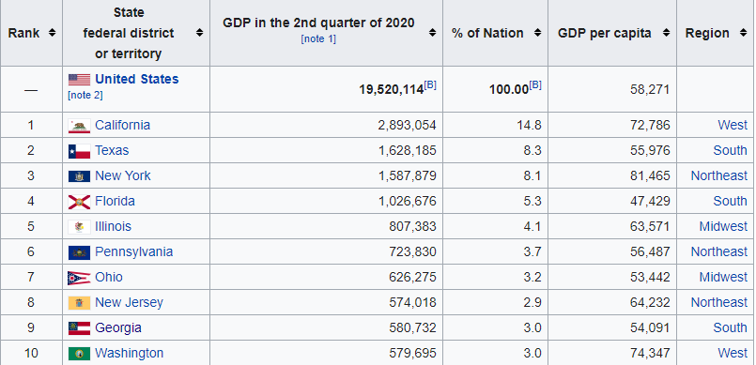
Task: Open the note 2 reference link
Action: (85, 96)
